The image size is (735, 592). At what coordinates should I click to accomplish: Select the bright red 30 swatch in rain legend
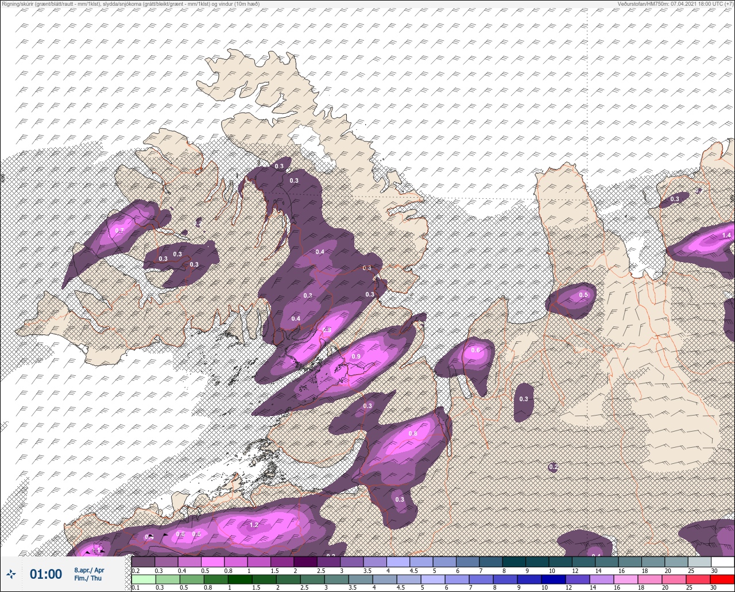tap(722, 579)
